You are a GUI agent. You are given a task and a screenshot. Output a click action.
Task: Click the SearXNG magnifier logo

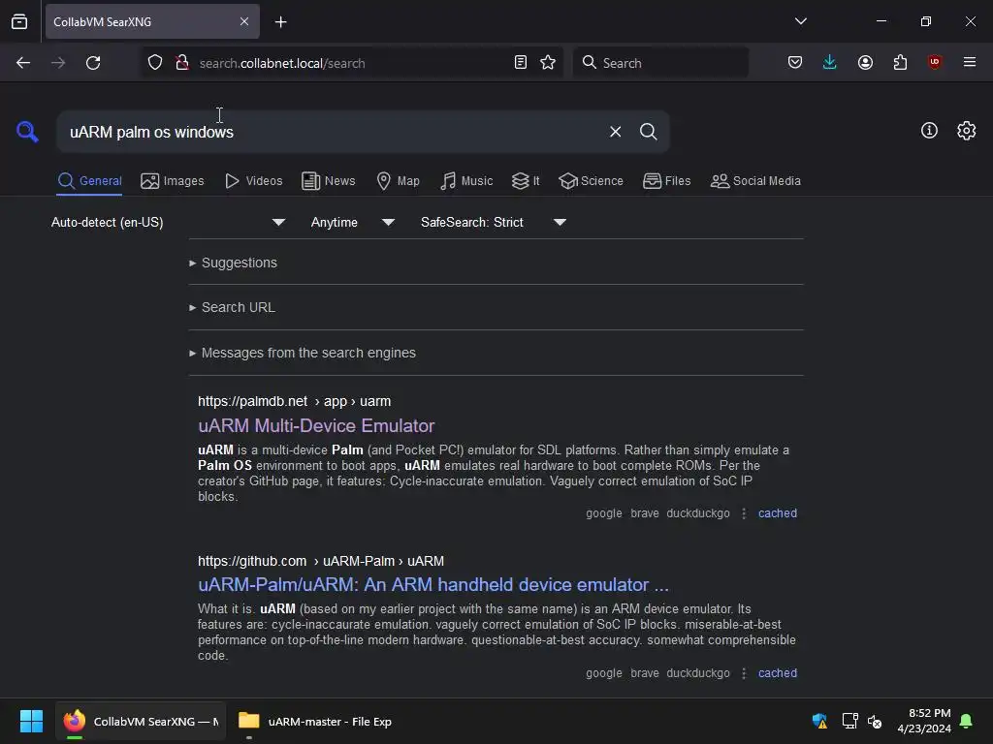pyautogui.click(x=27, y=132)
